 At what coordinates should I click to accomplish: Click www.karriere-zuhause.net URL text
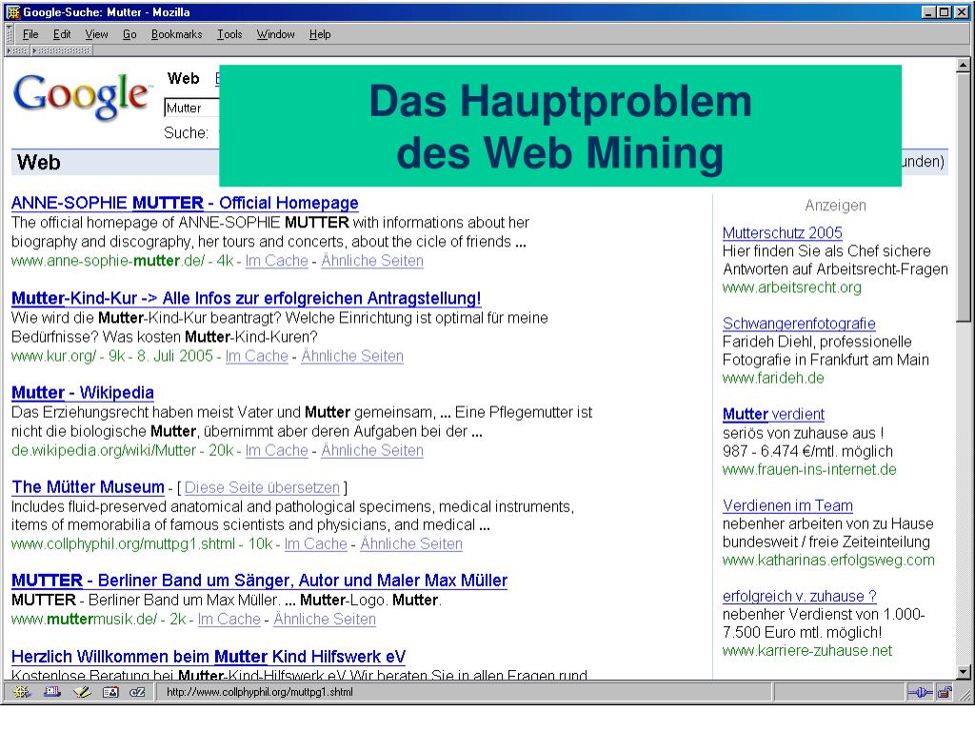pos(807,651)
